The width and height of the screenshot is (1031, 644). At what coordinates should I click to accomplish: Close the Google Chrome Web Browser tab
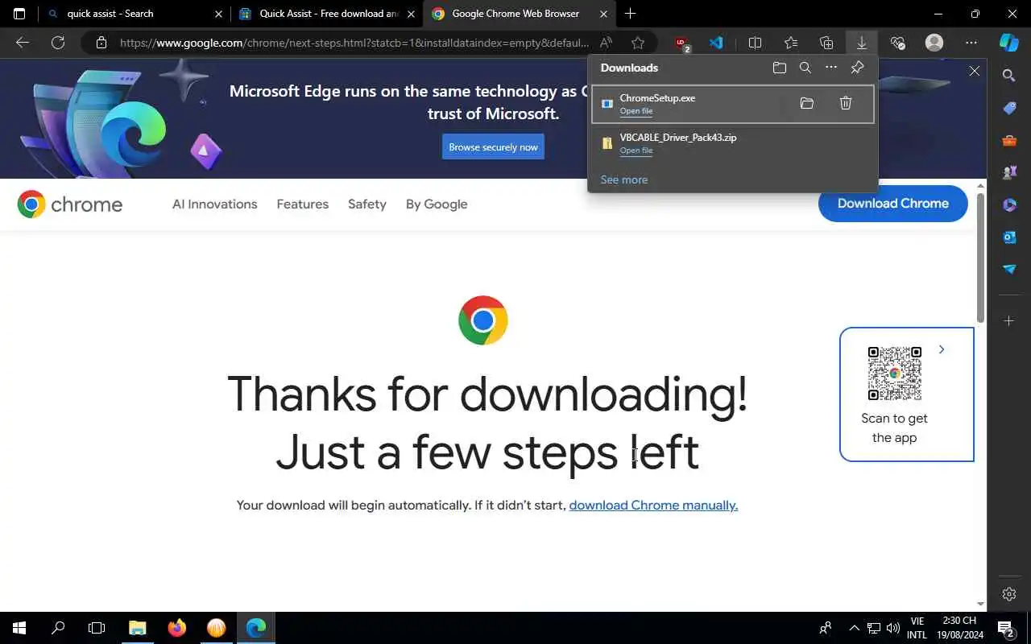coord(604,14)
